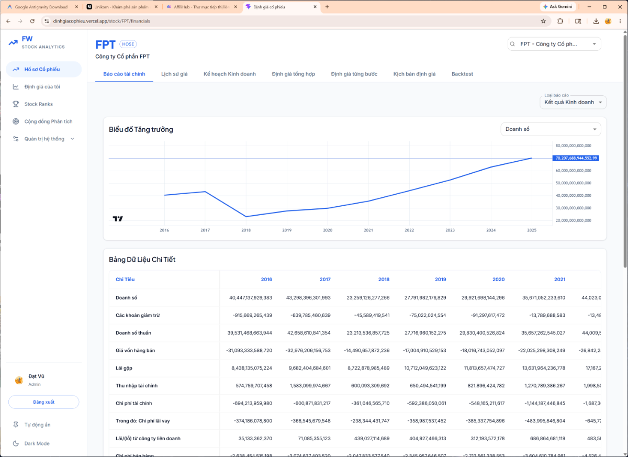
Task: Open the tab search icon in toolbar
Action: [578, 21]
